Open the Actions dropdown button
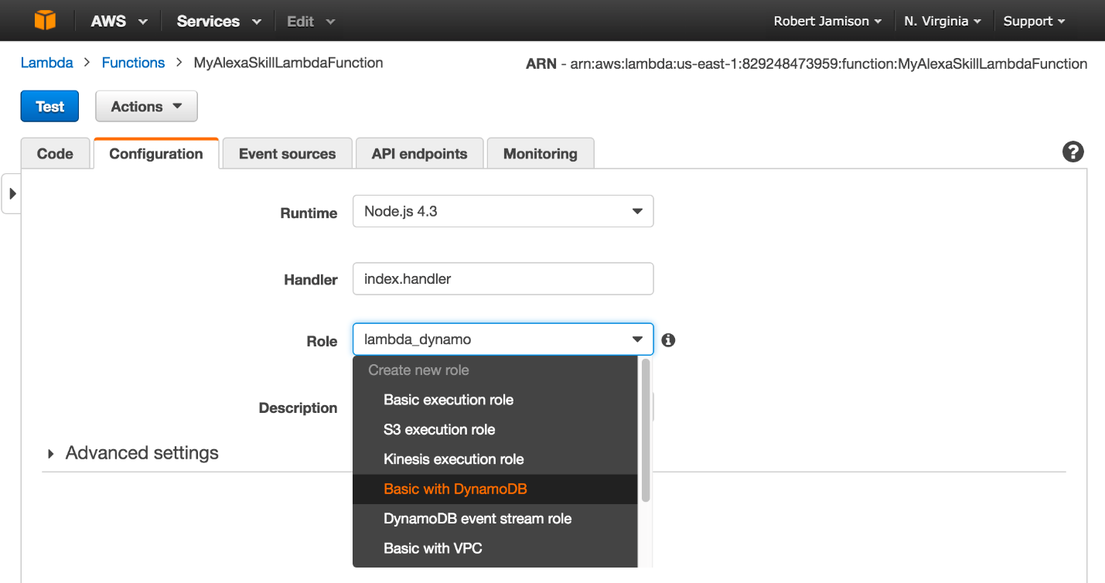 pyautogui.click(x=146, y=107)
